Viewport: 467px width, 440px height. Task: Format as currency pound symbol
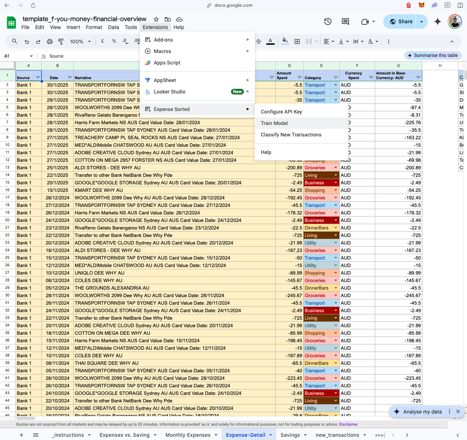point(103,41)
